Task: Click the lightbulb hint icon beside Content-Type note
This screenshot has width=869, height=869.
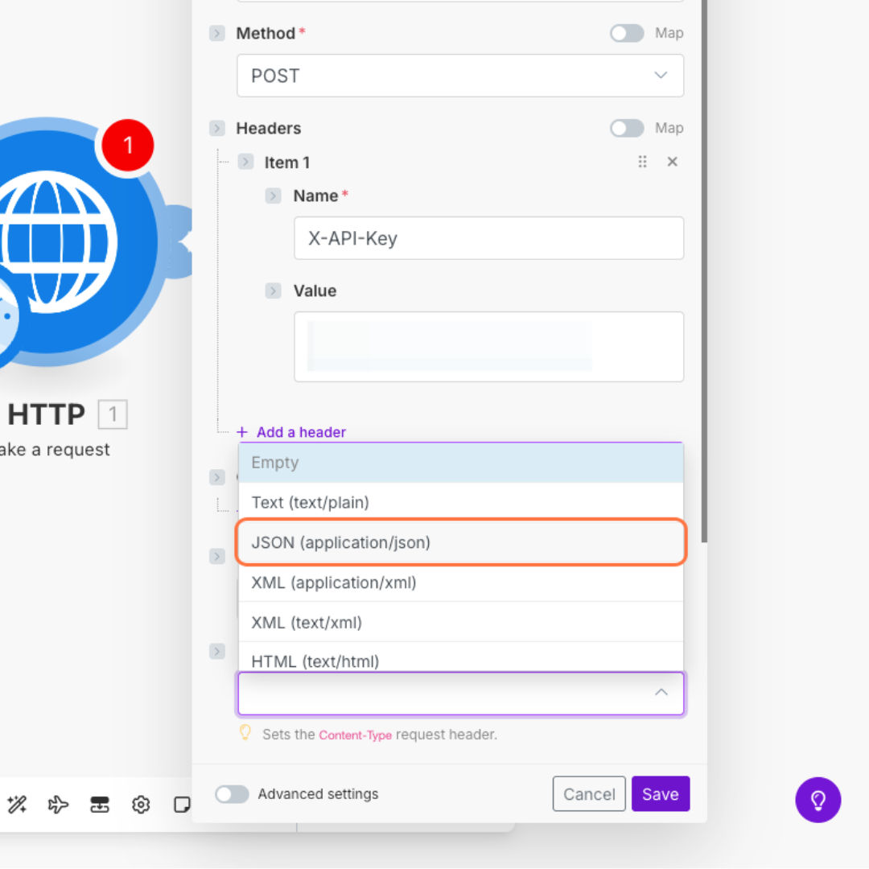Action: click(x=245, y=733)
